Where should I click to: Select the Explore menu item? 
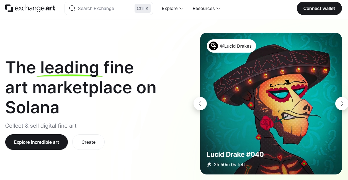coord(170,8)
